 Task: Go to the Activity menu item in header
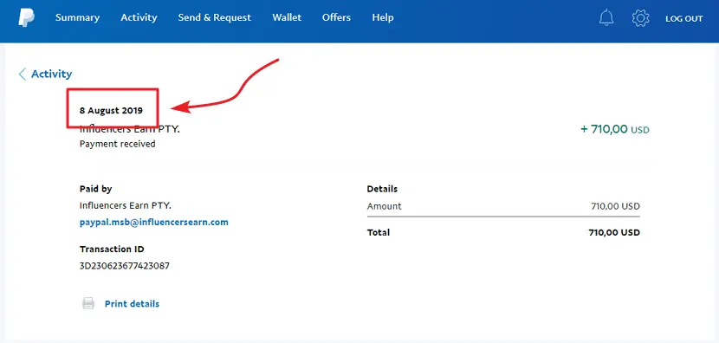tap(139, 17)
